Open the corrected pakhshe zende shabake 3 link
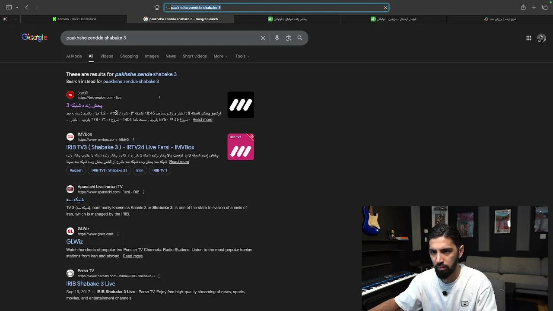This screenshot has width=553, height=311. click(146, 74)
